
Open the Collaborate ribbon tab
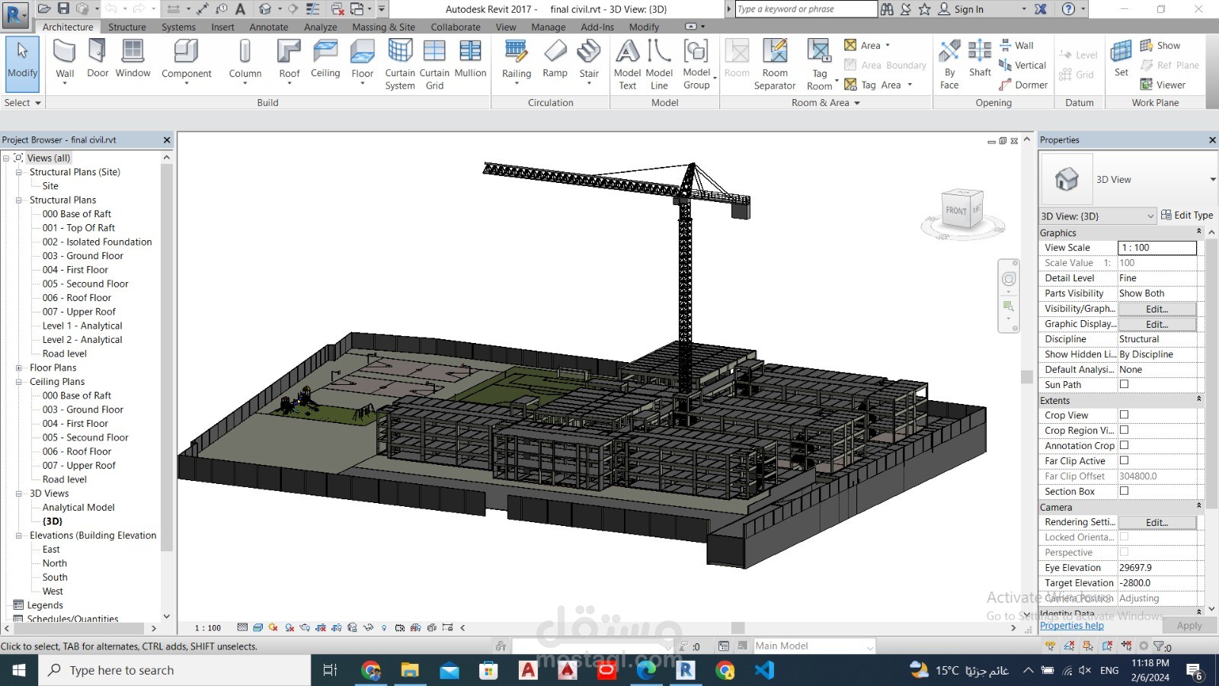(x=456, y=27)
